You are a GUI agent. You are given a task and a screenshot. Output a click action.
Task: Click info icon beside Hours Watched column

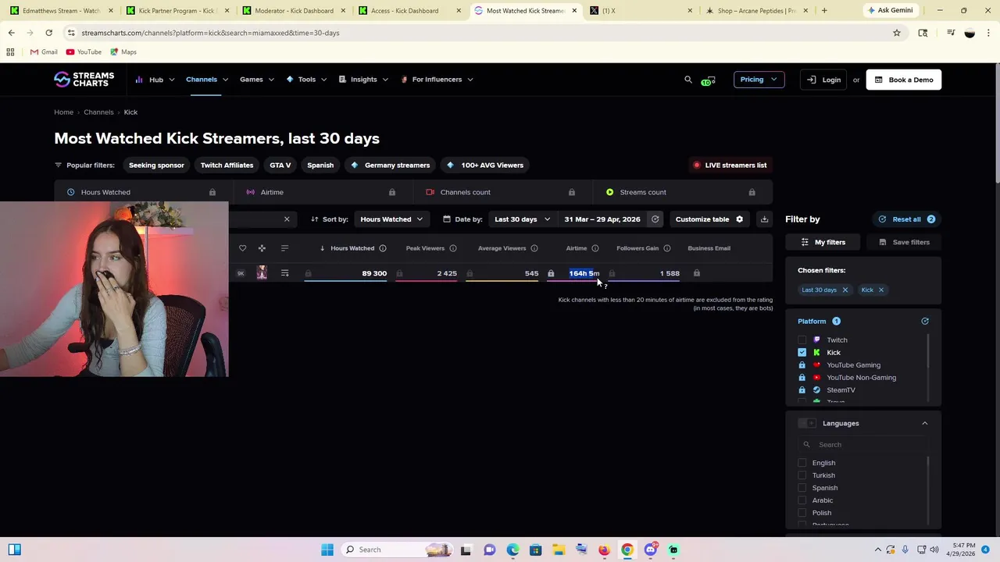383,248
